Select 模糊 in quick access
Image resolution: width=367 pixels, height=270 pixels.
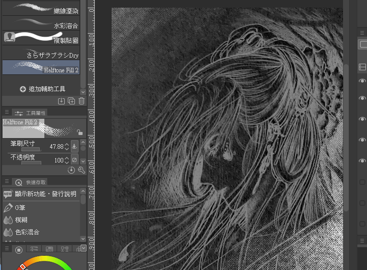tap(41, 220)
